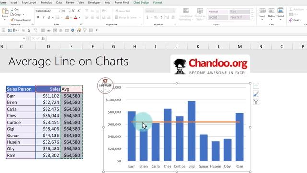Open Chart Filters funnel button beside chart
Image resolution: width=307 pixels, height=173 pixels.
[x=256, y=101]
